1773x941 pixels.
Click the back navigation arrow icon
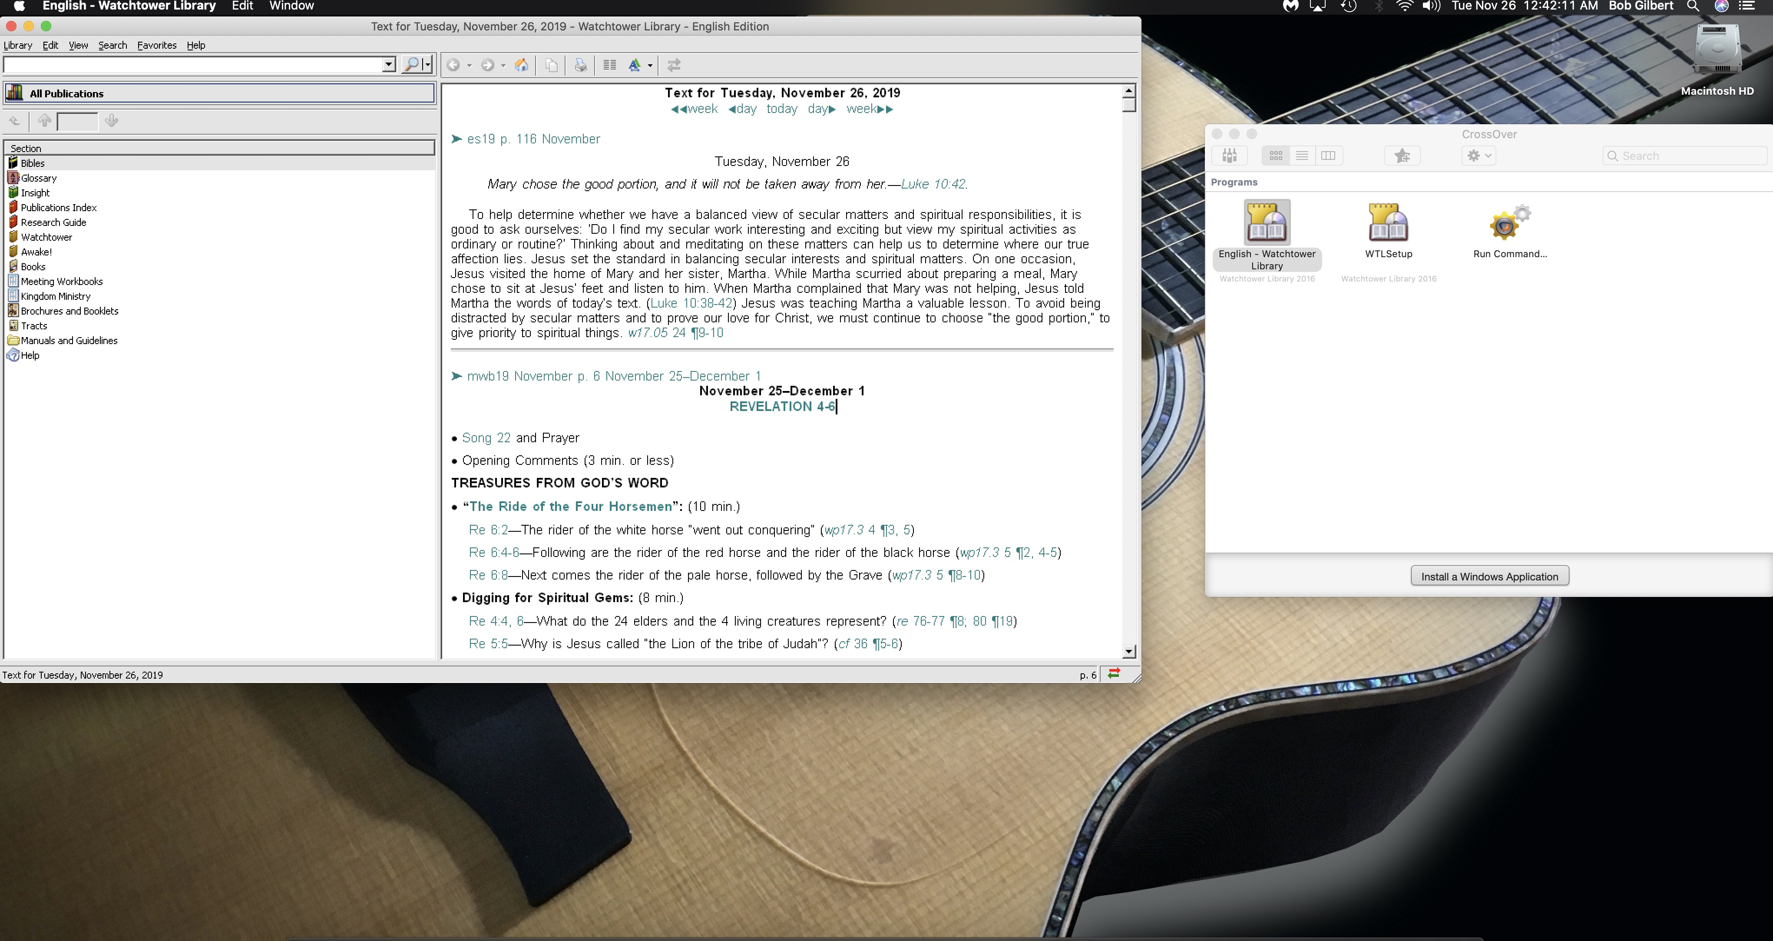pyautogui.click(x=454, y=65)
